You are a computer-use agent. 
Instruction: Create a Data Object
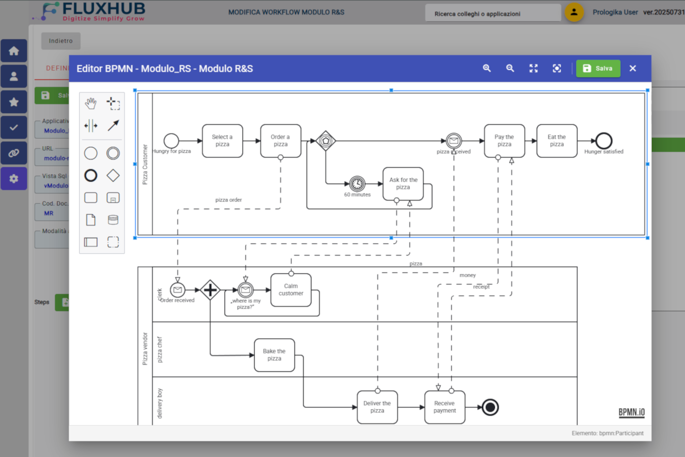pos(90,219)
